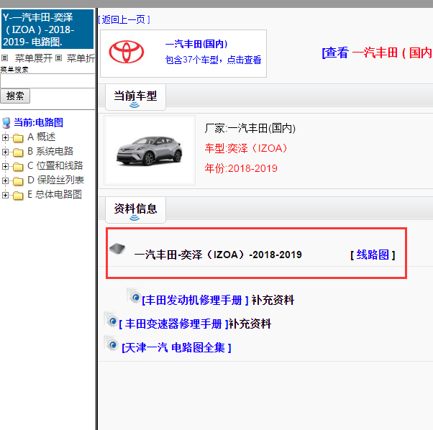This screenshot has width=433, height=430.
Task: Click the 当前:电路图 computer icon
Action: pyautogui.click(x=6, y=123)
